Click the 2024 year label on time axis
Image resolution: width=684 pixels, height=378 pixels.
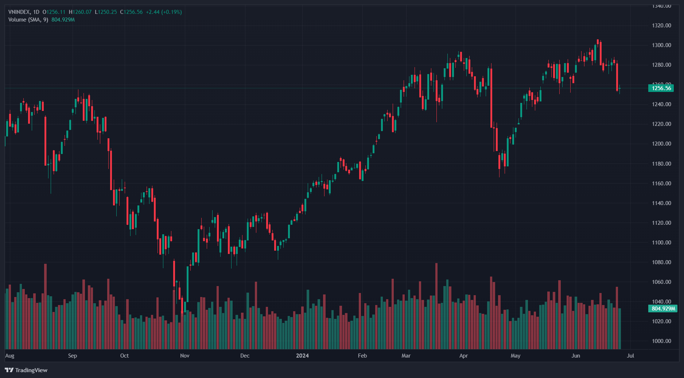coord(302,356)
